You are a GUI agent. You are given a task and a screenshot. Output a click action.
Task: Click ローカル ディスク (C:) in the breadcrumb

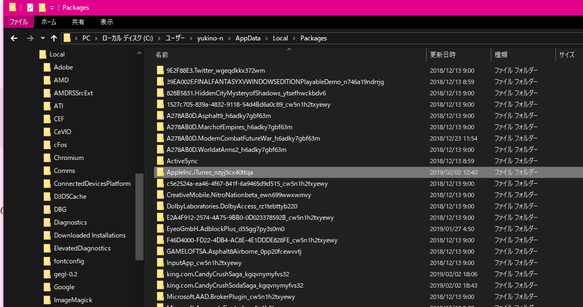pyautogui.click(x=127, y=38)
